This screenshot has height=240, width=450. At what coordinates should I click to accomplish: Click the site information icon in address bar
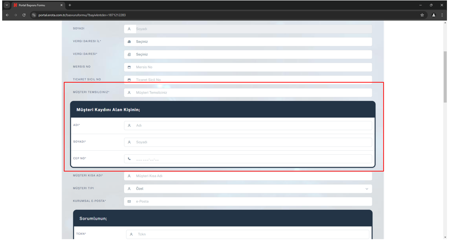coord(34,15)
